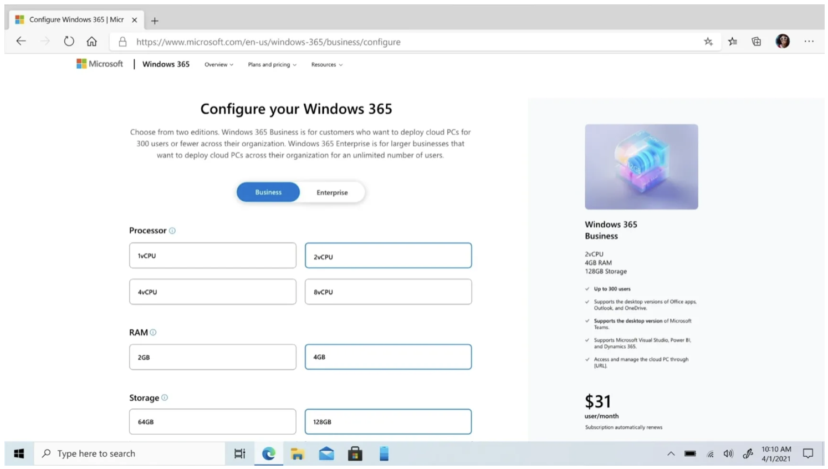Screen dimensions: 828x469
Task: View site info via the lock icon
Action: tap(122, 42)
